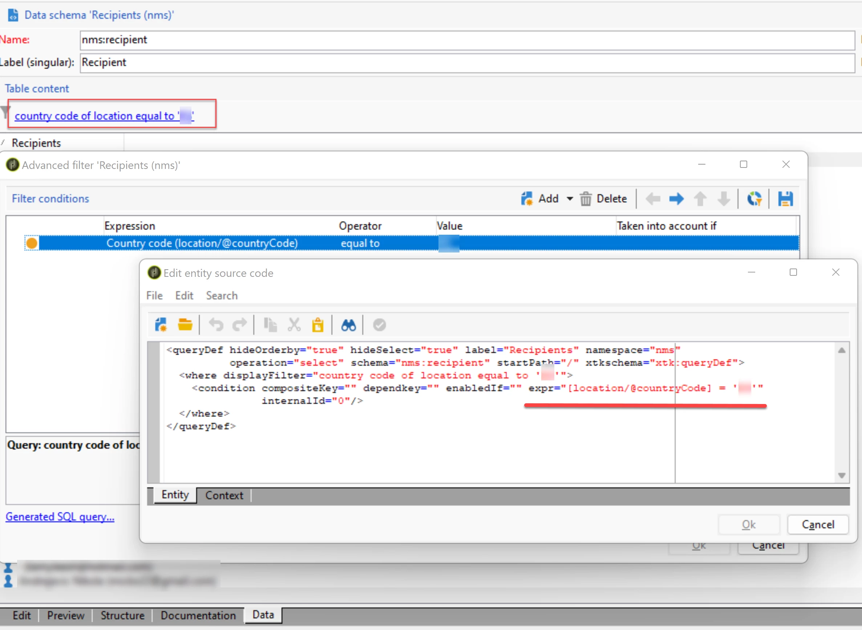Click the blue right arrow icon

point(676,199)
